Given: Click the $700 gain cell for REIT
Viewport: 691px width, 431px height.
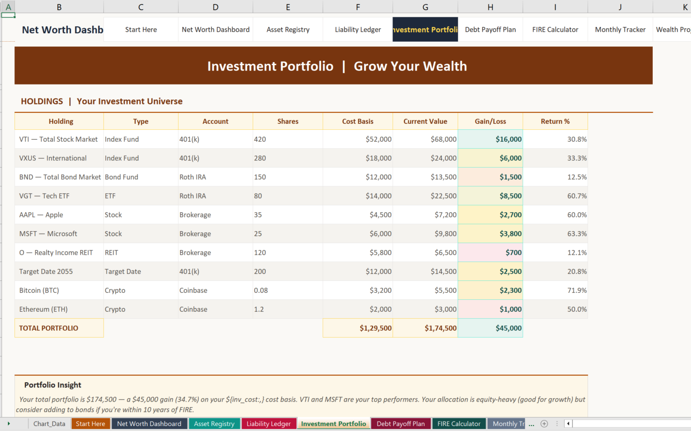Looking at the screenshot, I should [x=491, y=253].
